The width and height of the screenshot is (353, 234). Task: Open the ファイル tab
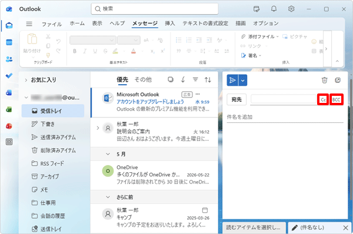point(52,24)
